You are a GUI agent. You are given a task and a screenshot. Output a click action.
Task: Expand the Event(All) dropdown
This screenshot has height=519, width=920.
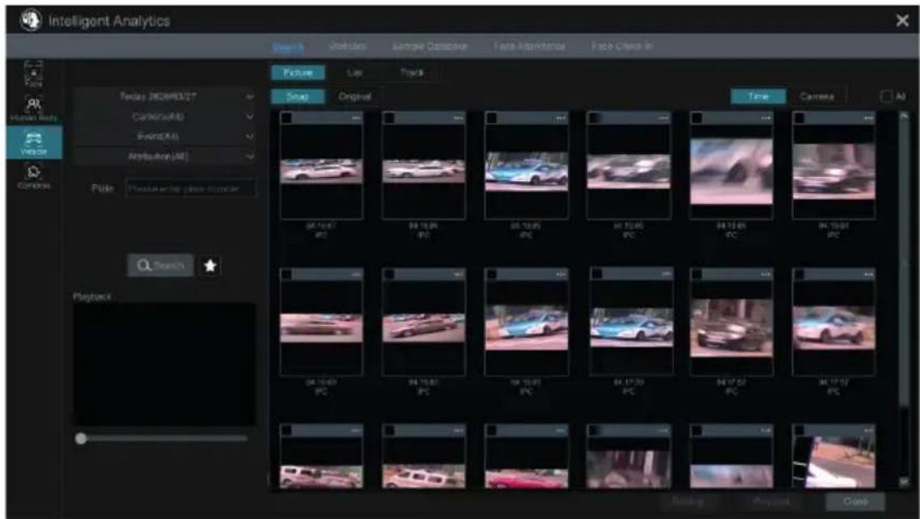tap(165, 137)
